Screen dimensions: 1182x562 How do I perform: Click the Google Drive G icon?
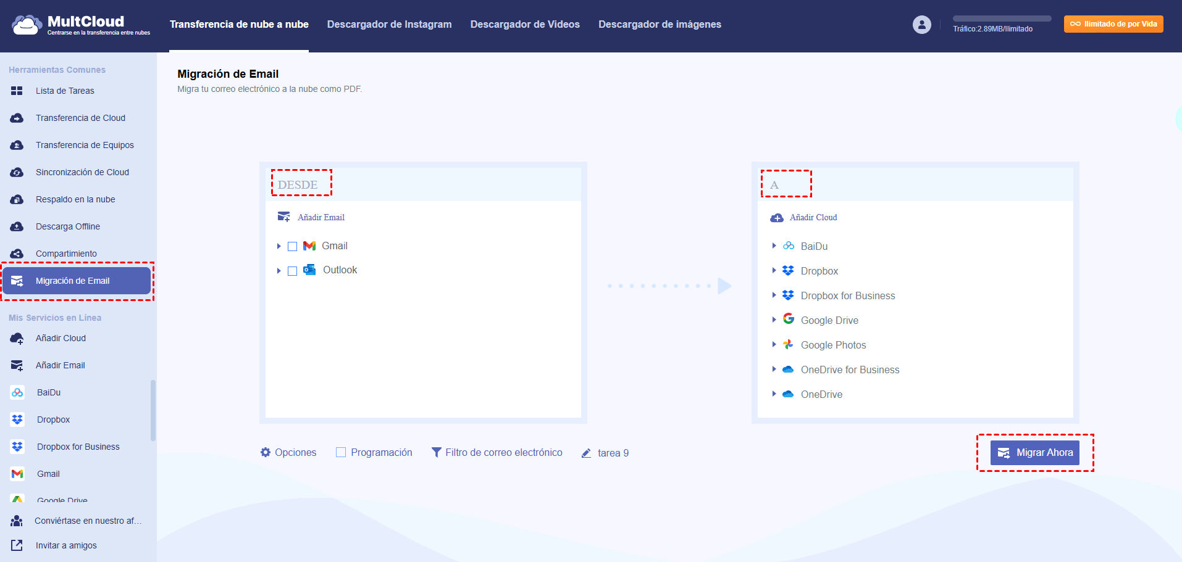click(x=789, y=318)
